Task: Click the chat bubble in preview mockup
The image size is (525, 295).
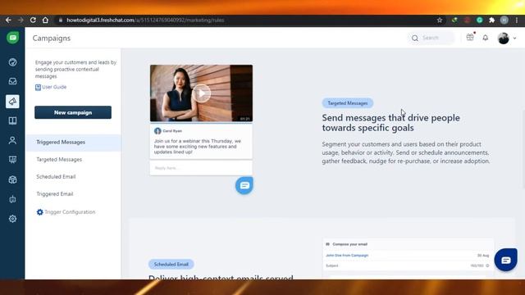Action: [244, 185]
